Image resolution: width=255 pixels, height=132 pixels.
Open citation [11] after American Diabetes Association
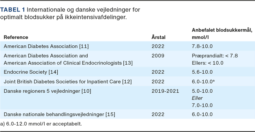click(84, 46)
